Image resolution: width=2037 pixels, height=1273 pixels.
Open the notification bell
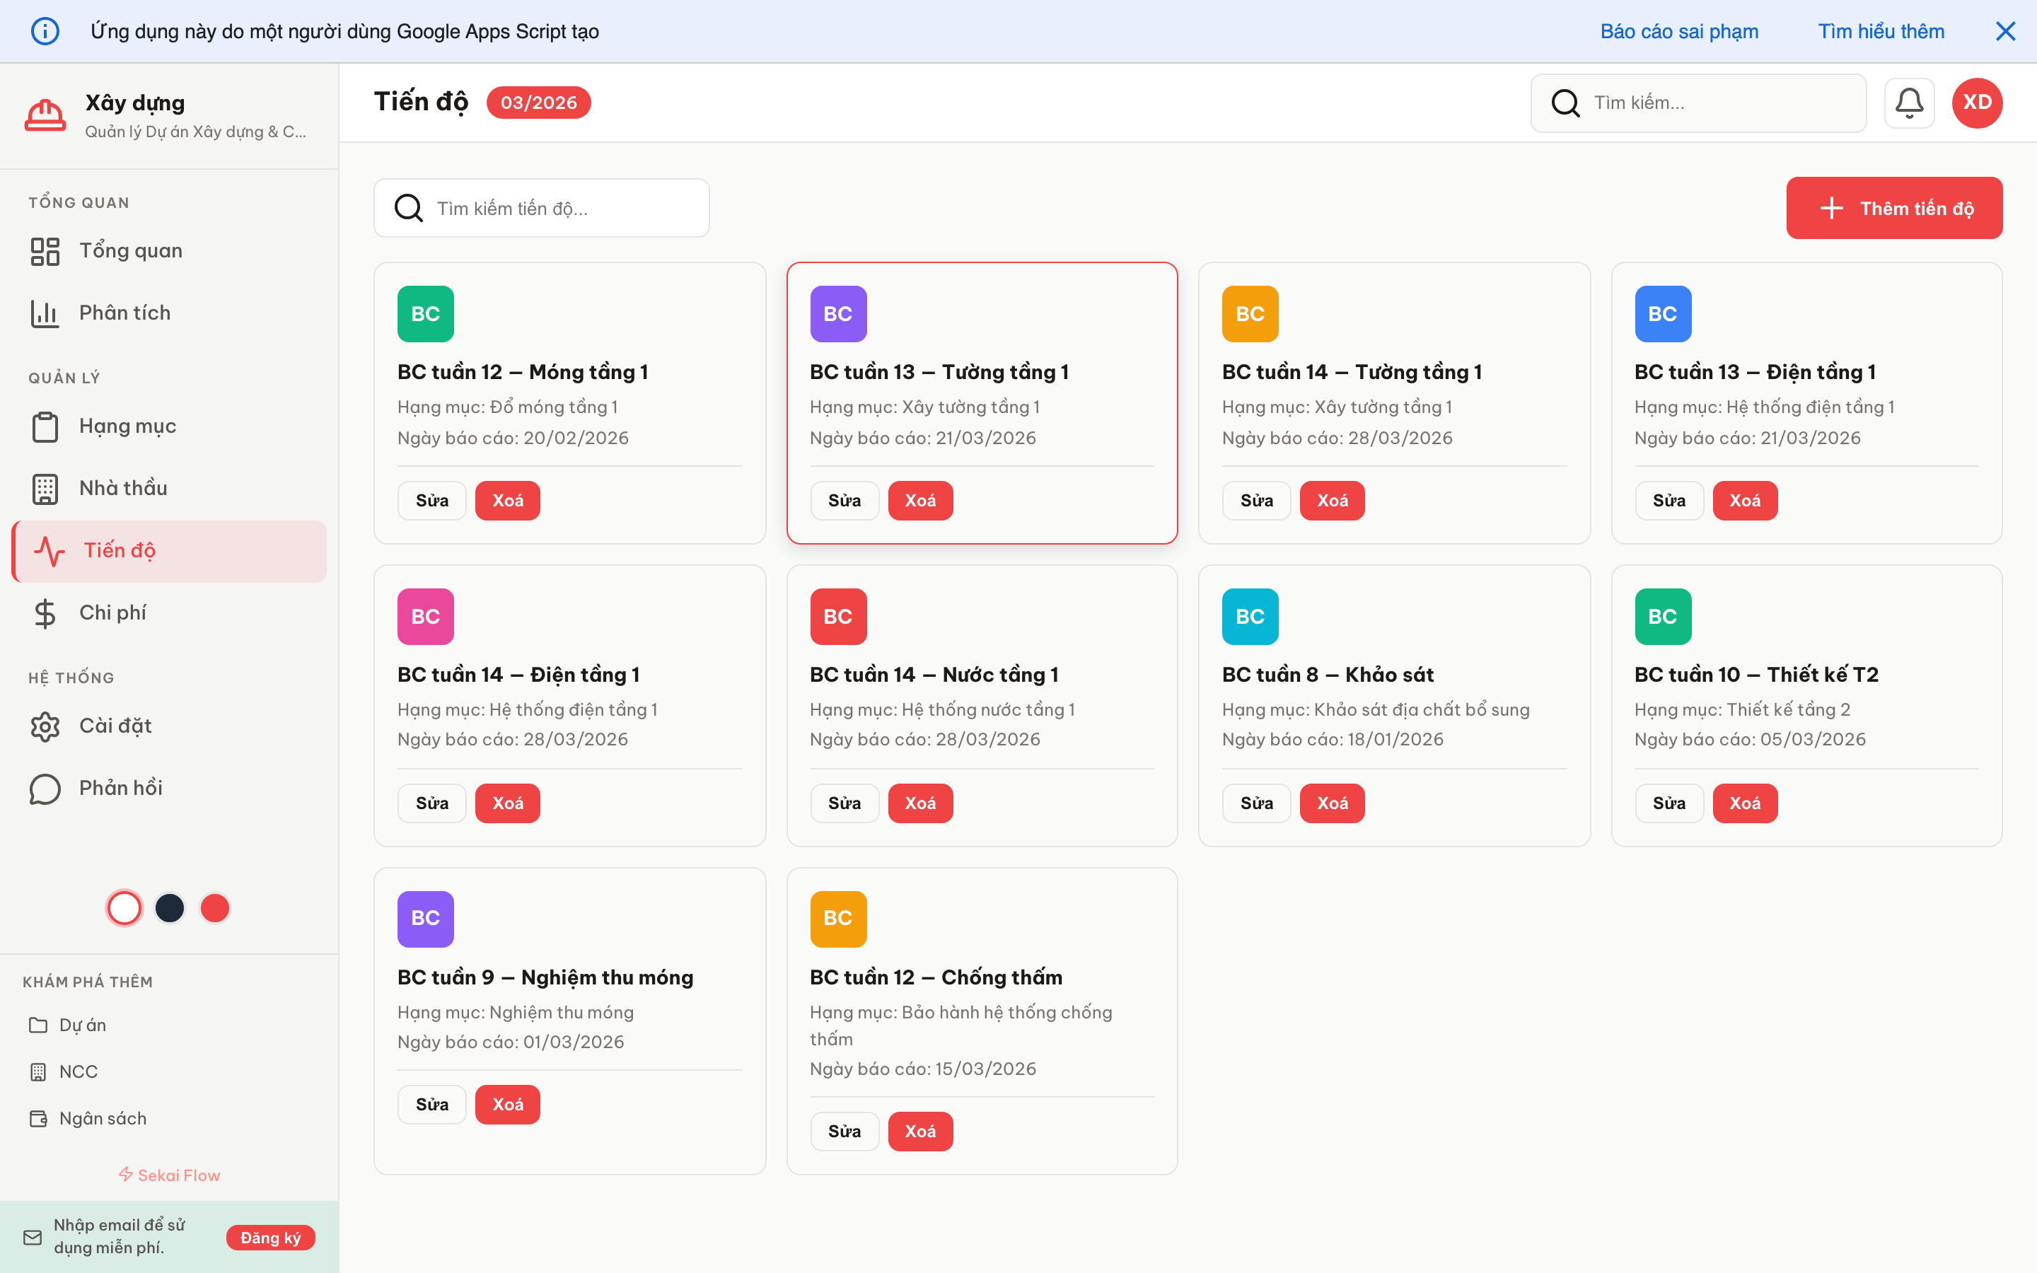1909,103
